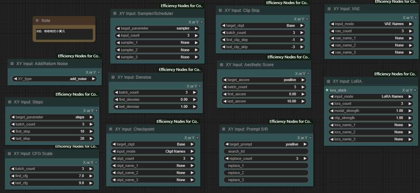This screenshot has width=420, height=193.
Task: Click the Note text area
Action: click(x=64, y=34)
